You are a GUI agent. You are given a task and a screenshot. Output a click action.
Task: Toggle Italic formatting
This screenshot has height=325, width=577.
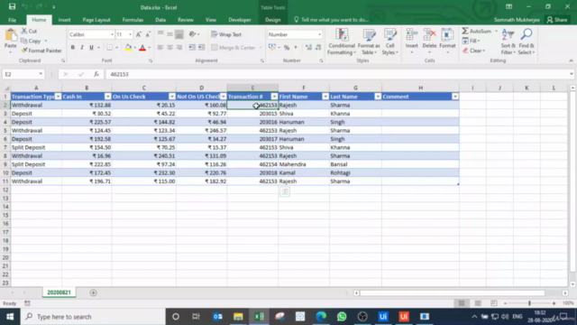pyautogui.click(x=82, y=48)
